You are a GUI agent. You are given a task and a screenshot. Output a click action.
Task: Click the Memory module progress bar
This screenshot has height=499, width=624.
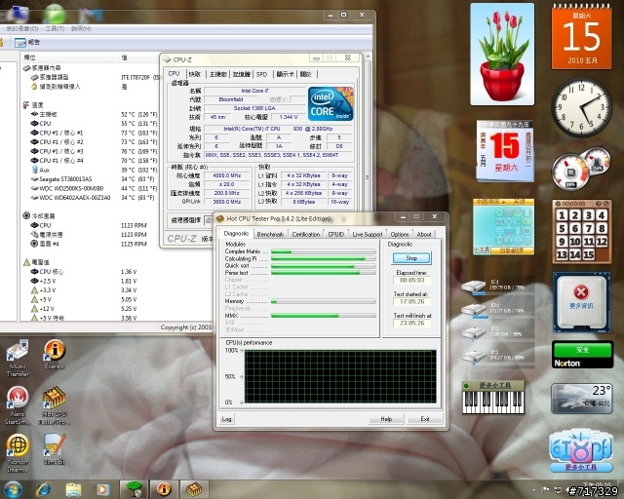click(x=324, y=301)
